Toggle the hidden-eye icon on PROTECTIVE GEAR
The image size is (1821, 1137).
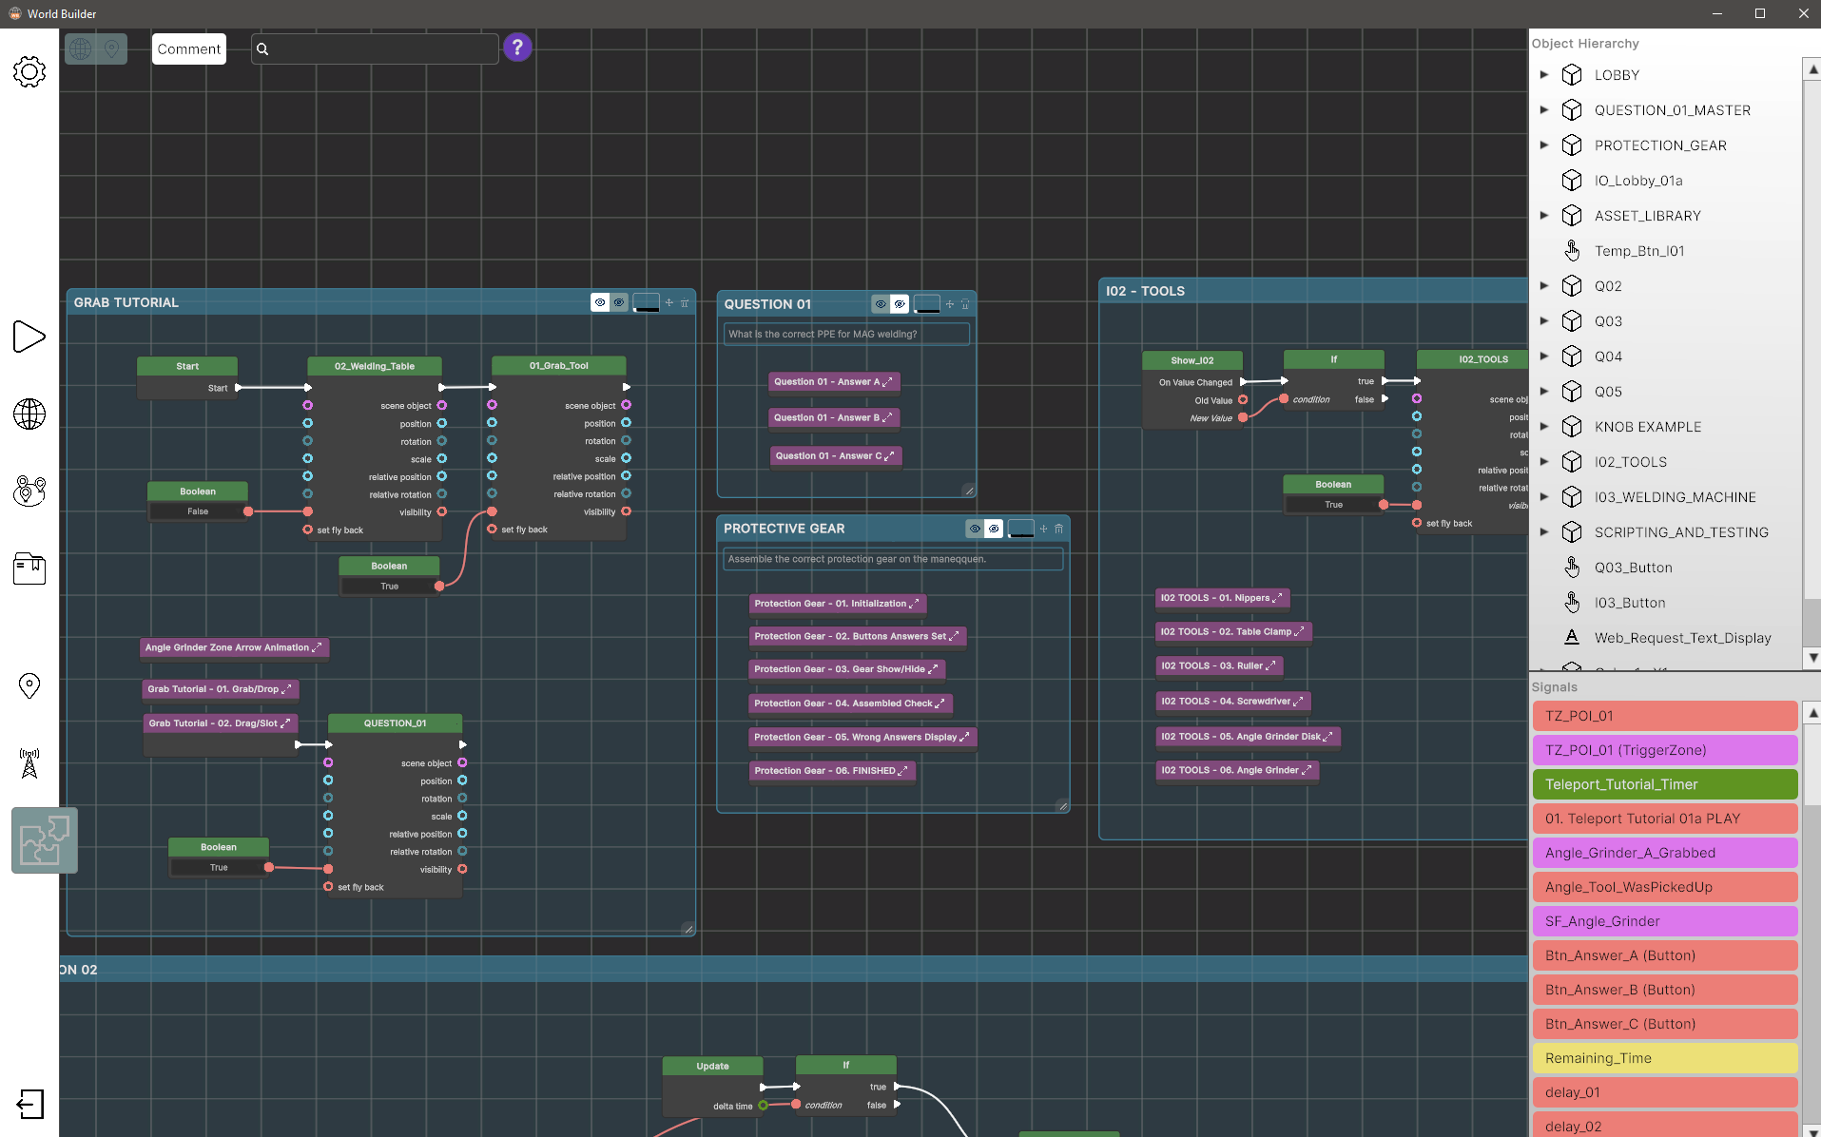click(995, 528)
